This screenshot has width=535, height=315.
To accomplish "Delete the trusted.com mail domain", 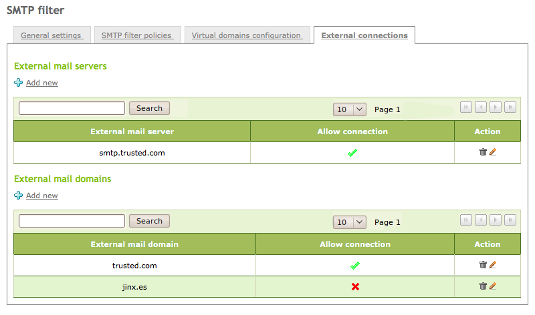I will tap(483, 265).
